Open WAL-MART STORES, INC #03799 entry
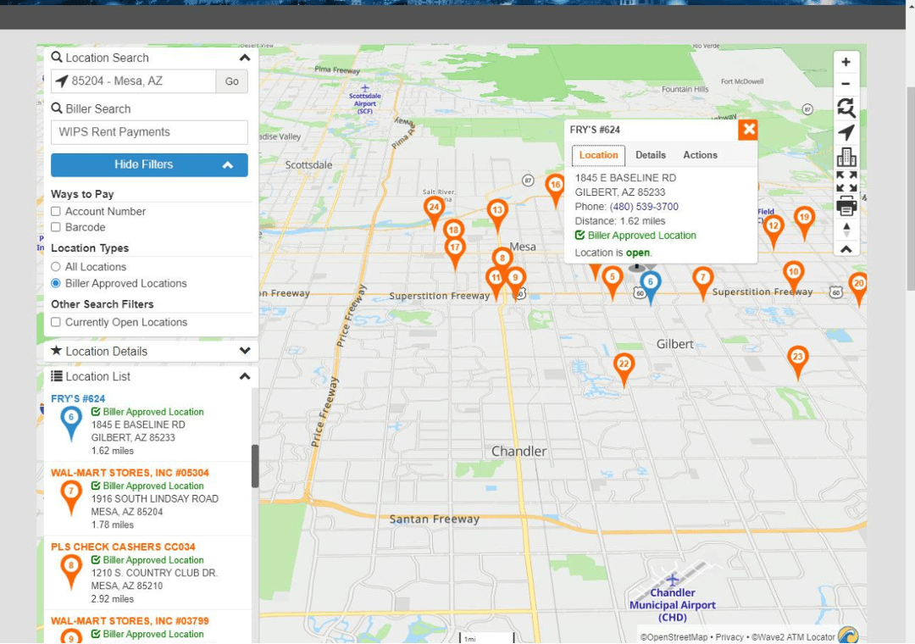915x644 pixels. click(x=130, y=621)
